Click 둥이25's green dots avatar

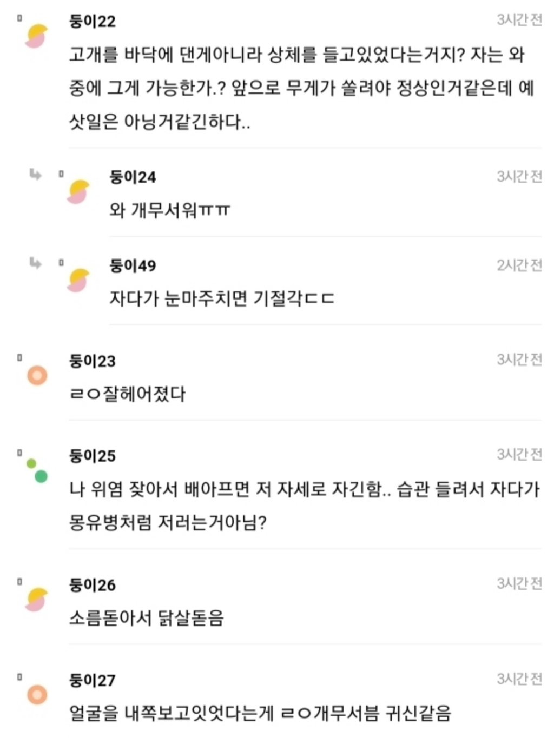pos(37,470)
